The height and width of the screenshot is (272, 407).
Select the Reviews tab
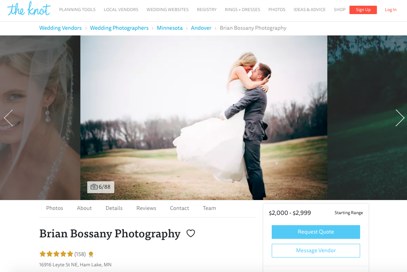(146, 208)
